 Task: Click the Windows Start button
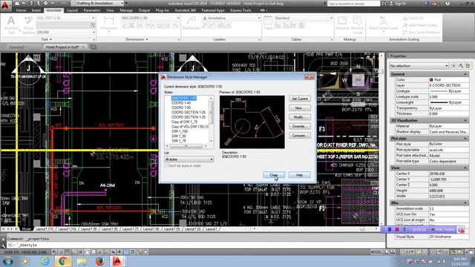(x=7, y=261)
